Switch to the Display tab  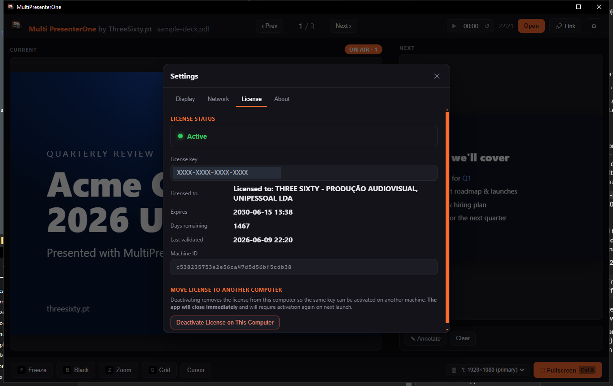(185, 99)
